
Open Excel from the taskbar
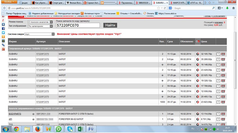(x=80, y=129)
